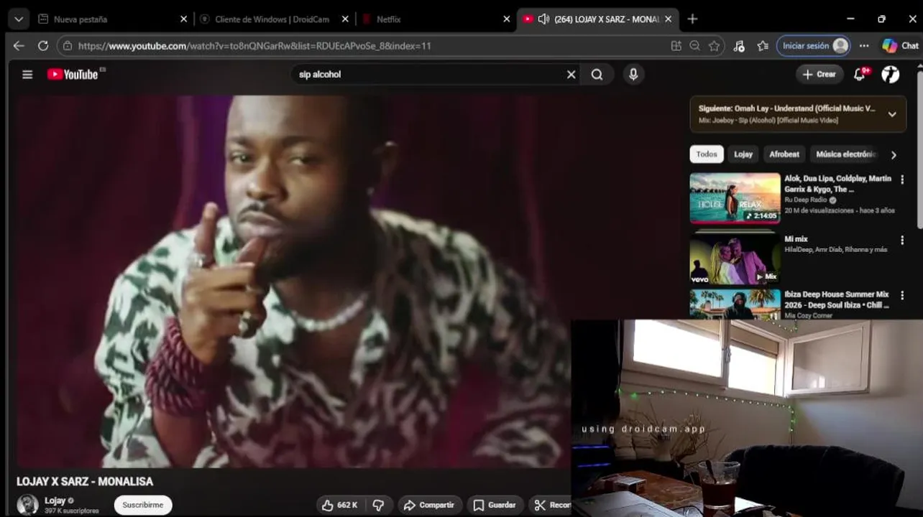This screenshot has height=517, width=923.
Task: Run search with magnifier icon
Action: tap(597, 74)
